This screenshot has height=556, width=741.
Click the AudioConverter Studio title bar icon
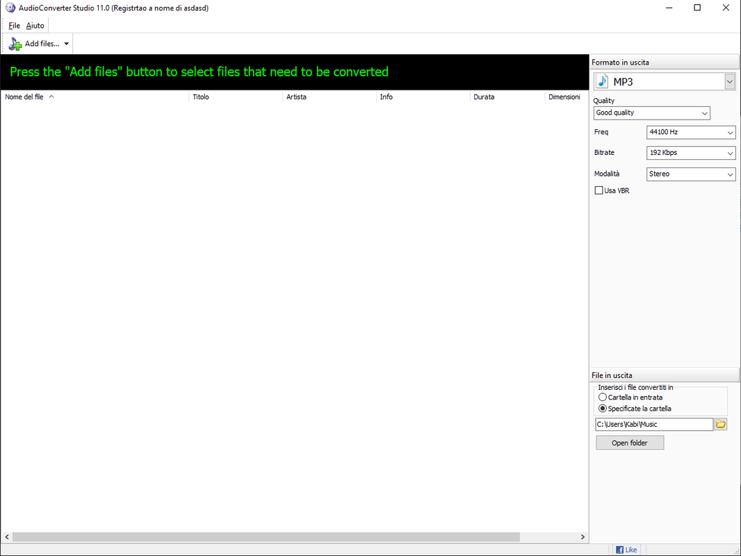[x=10, y=8]
